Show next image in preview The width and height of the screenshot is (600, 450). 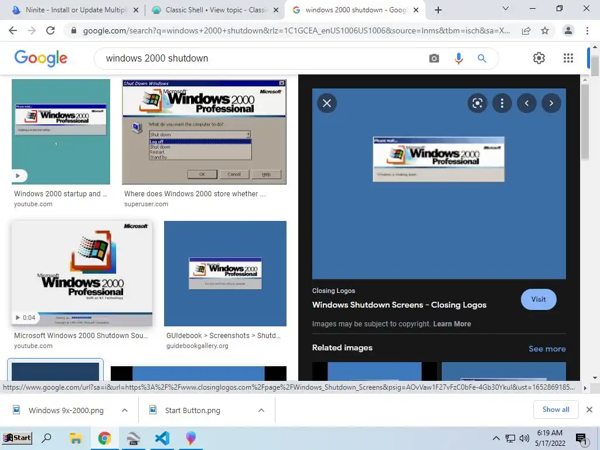pyautogui.click(x=551, y=103)
